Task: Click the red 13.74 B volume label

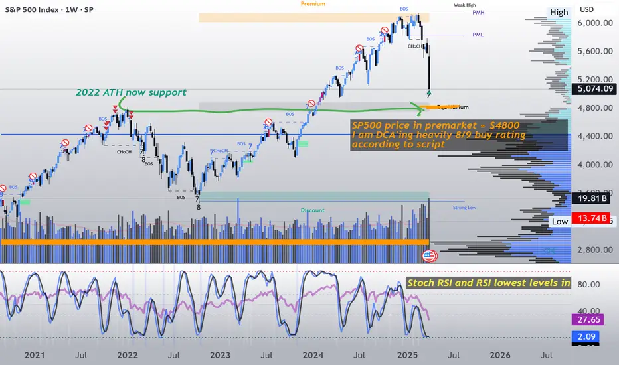Action: pos(592,218)
